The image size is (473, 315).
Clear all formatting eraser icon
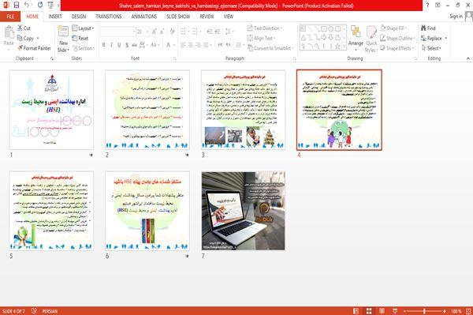pyautogui.click(x=172, y=32)
